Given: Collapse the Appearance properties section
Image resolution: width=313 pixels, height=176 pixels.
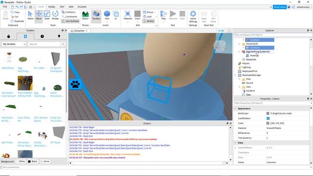Looking at the screenshot, I should point(235,109).
